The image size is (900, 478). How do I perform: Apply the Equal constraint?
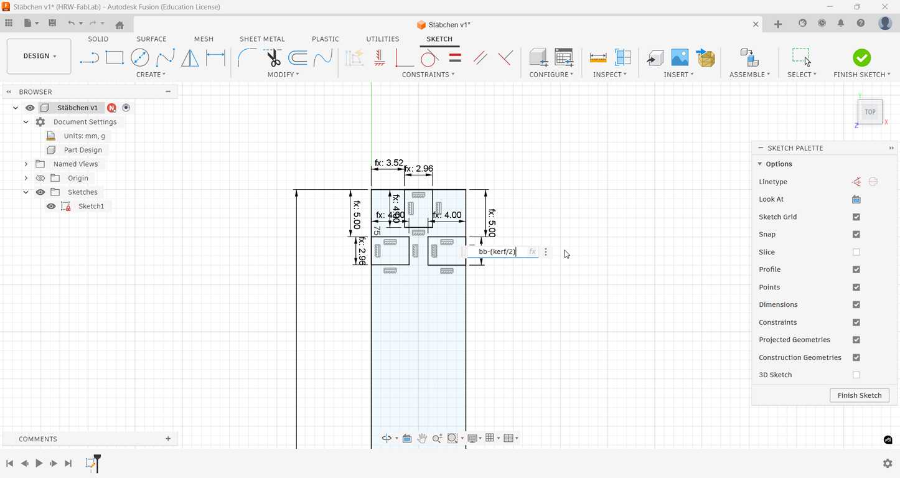pos(455,58)
